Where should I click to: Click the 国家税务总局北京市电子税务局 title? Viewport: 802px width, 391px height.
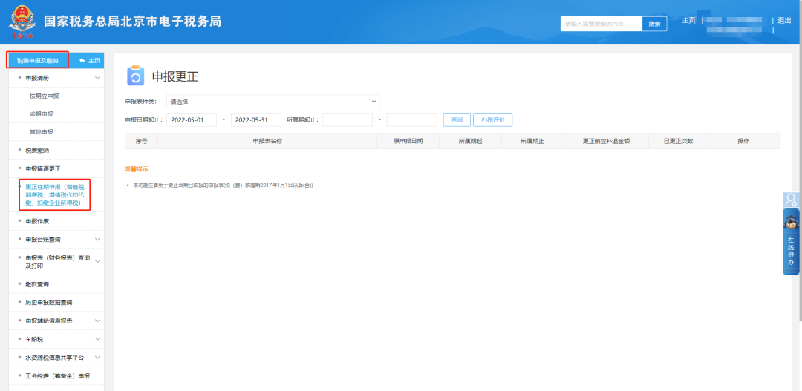point(132,22)
